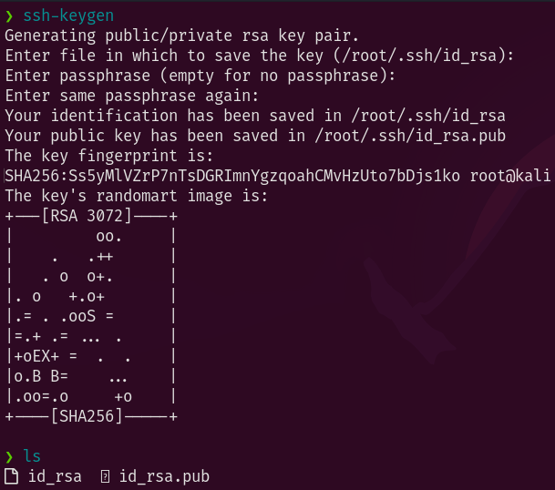
Task: Click the 'Enter same passphrase again' line
Action: [x=131, y=96]
